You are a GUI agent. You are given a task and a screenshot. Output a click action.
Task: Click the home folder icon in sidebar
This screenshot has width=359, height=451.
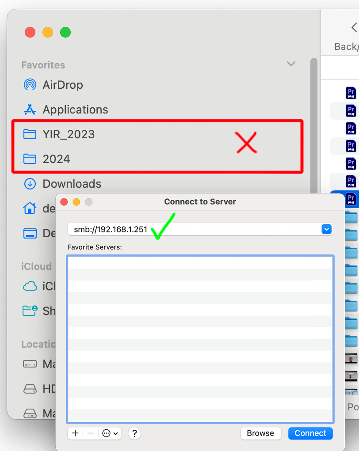tap(30, 208)
